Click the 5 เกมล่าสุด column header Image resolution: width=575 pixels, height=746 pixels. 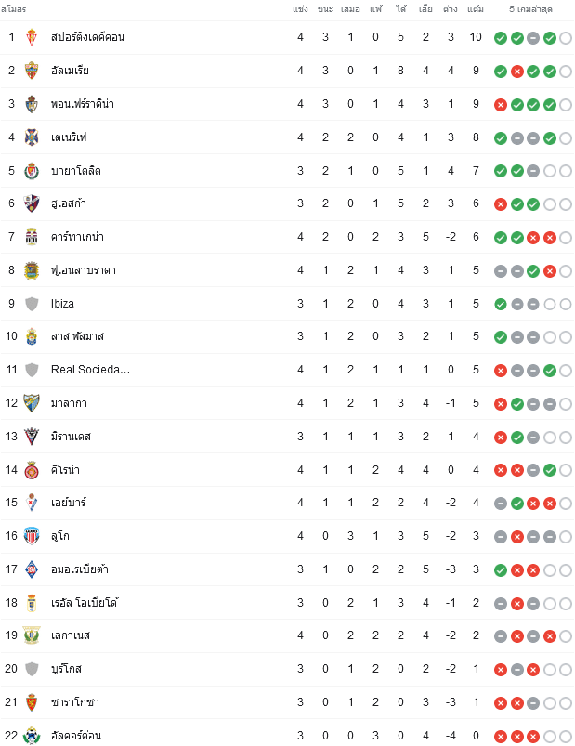[x=530, y=9]
